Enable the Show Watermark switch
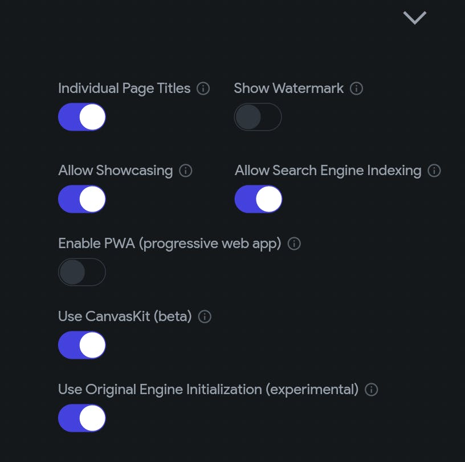 point(258,117)
